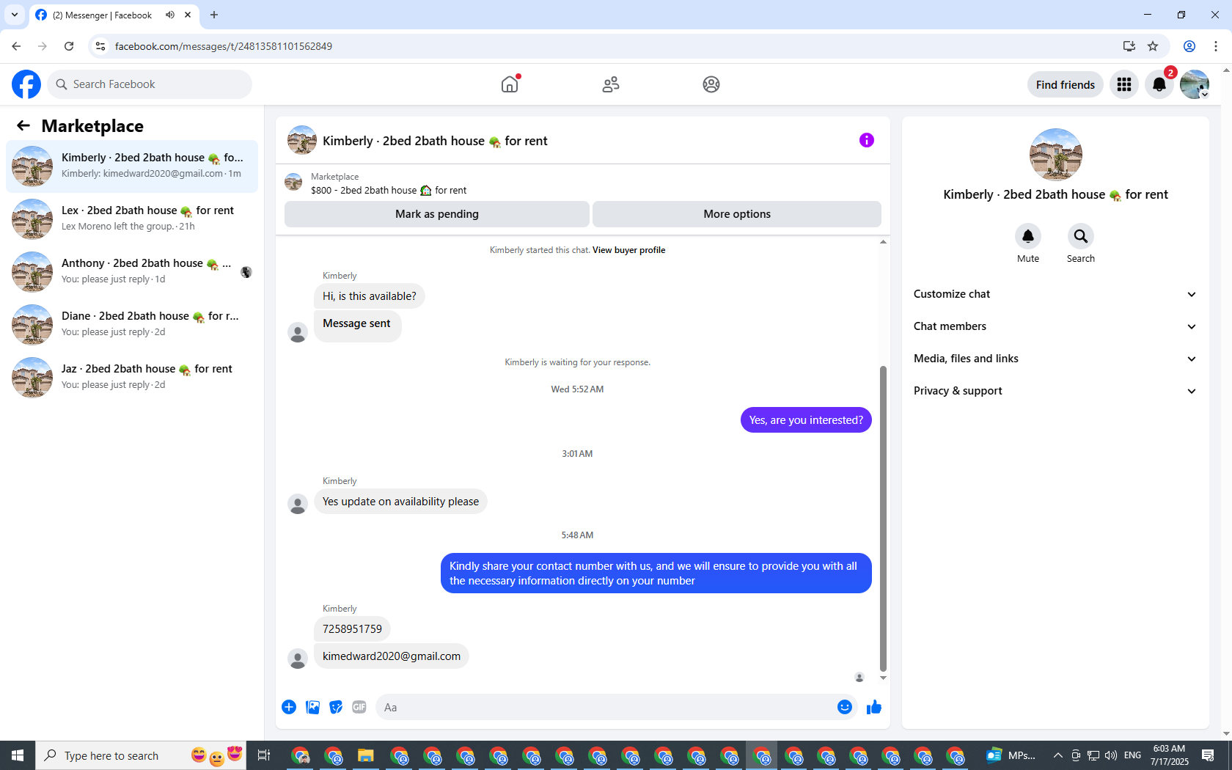Show hidden system tray icons
The image size is (1232, 770).
click(1057, 755)
